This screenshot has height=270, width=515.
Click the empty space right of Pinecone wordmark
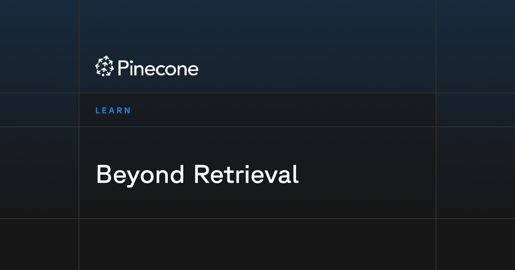click(318, 68)
